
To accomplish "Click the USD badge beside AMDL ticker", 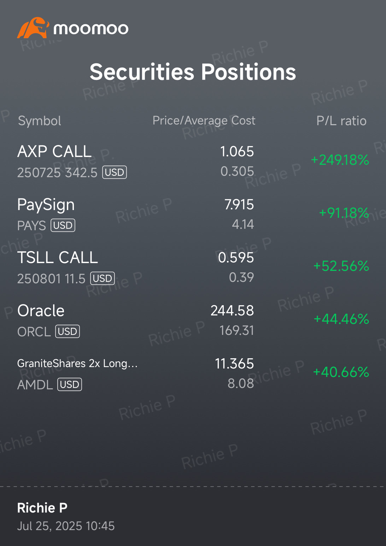I will [70, 384].
